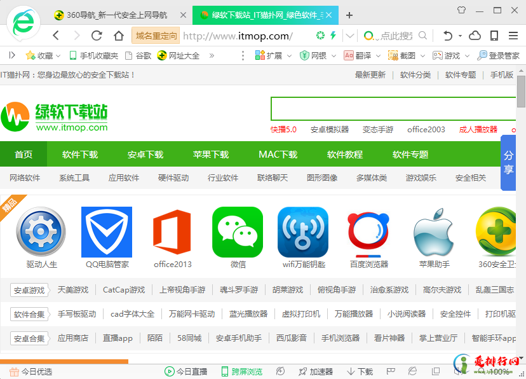Click the 安卓游戏 tag label
This screenshot has width=526, height=379.
(x=29, y=290)
